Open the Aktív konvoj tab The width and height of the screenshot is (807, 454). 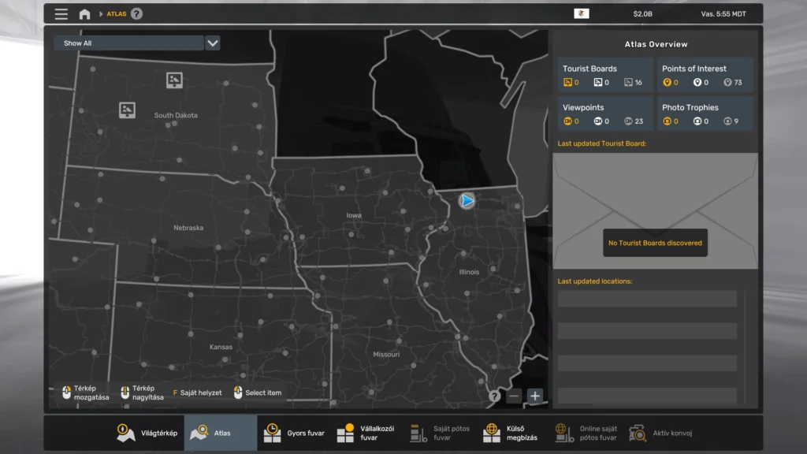(661, 433)
